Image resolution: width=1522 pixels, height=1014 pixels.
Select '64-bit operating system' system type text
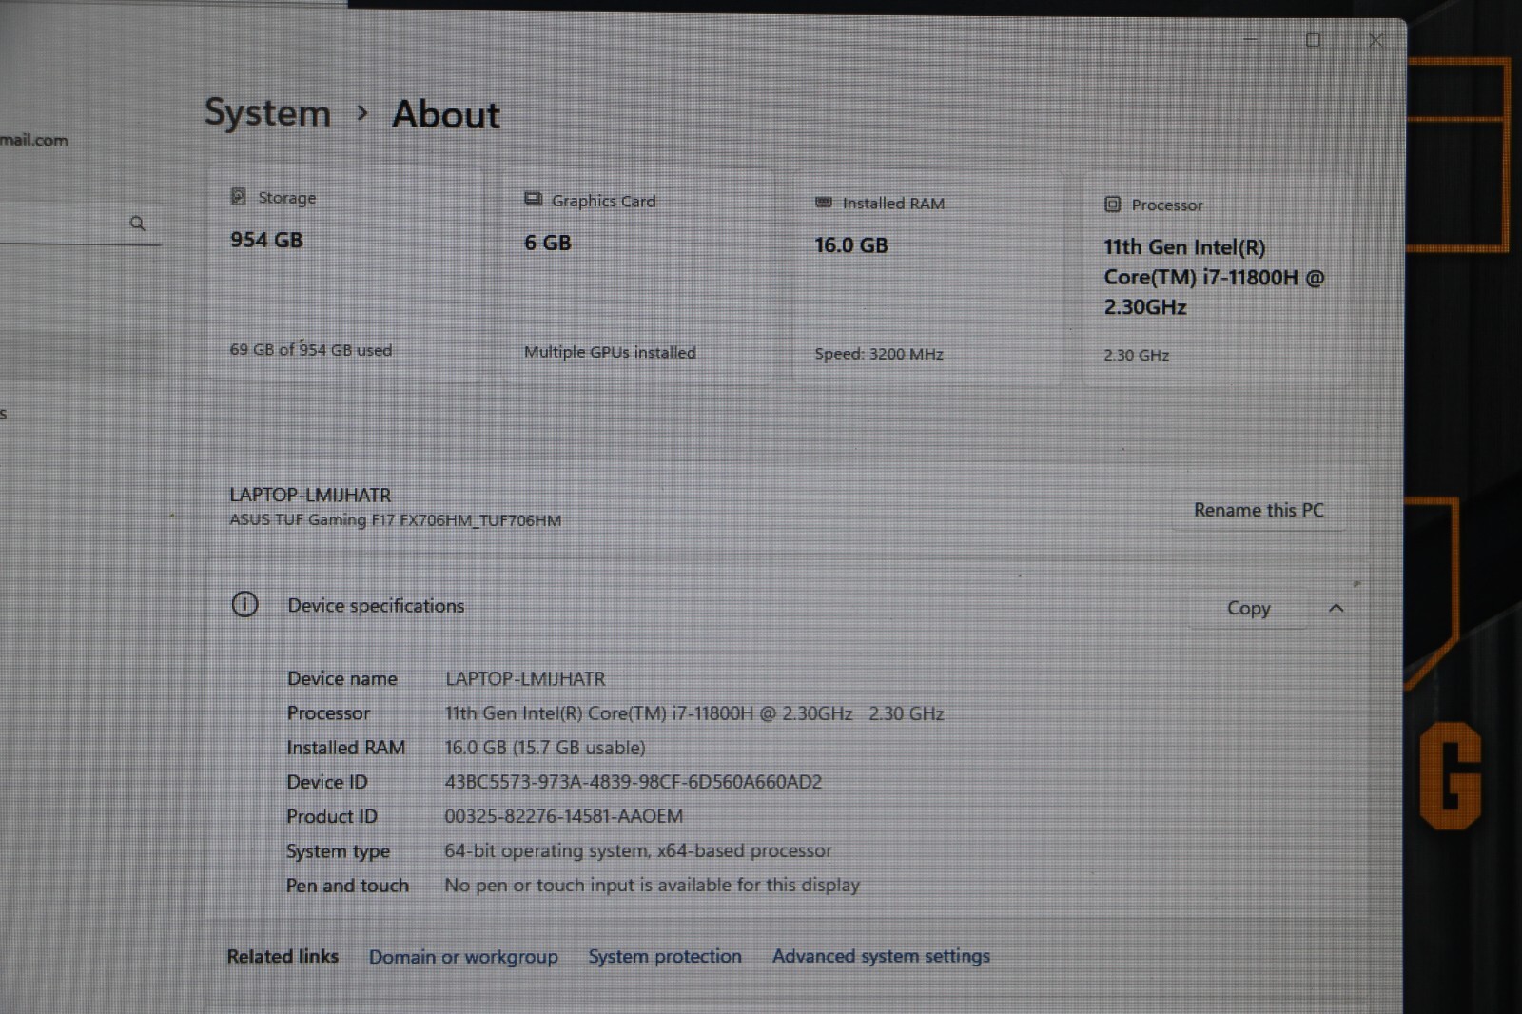click(x=638, y=850)
